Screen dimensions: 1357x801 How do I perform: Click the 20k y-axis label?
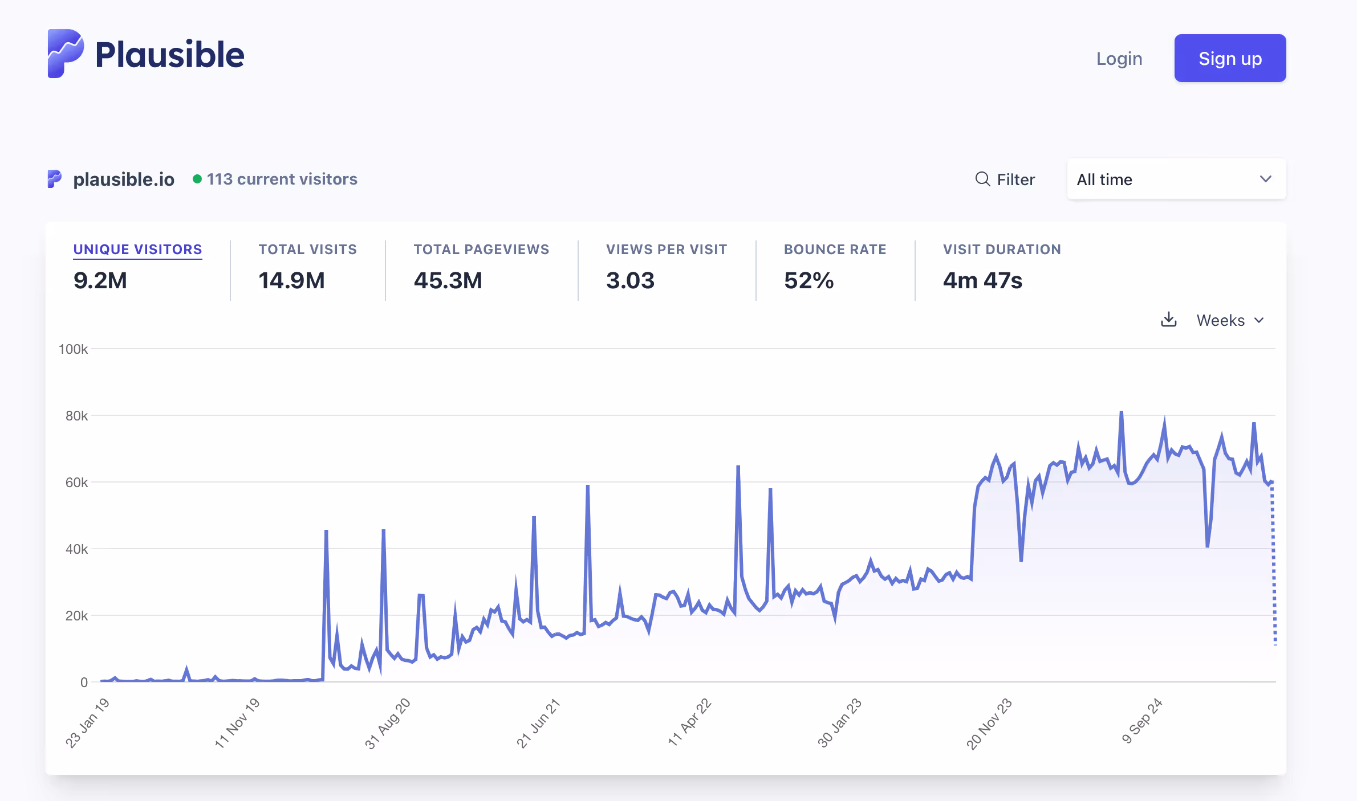[x=76, y=616]
